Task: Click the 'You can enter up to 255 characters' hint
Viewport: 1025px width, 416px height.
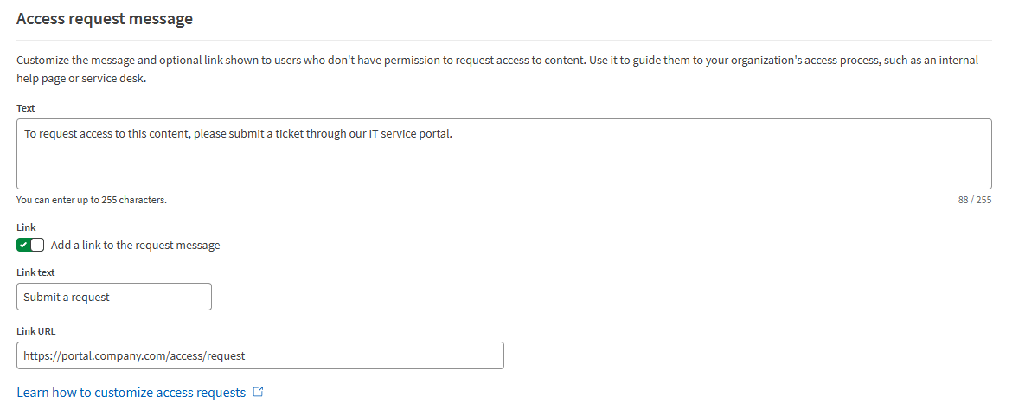Action: (x=91, y=200)
